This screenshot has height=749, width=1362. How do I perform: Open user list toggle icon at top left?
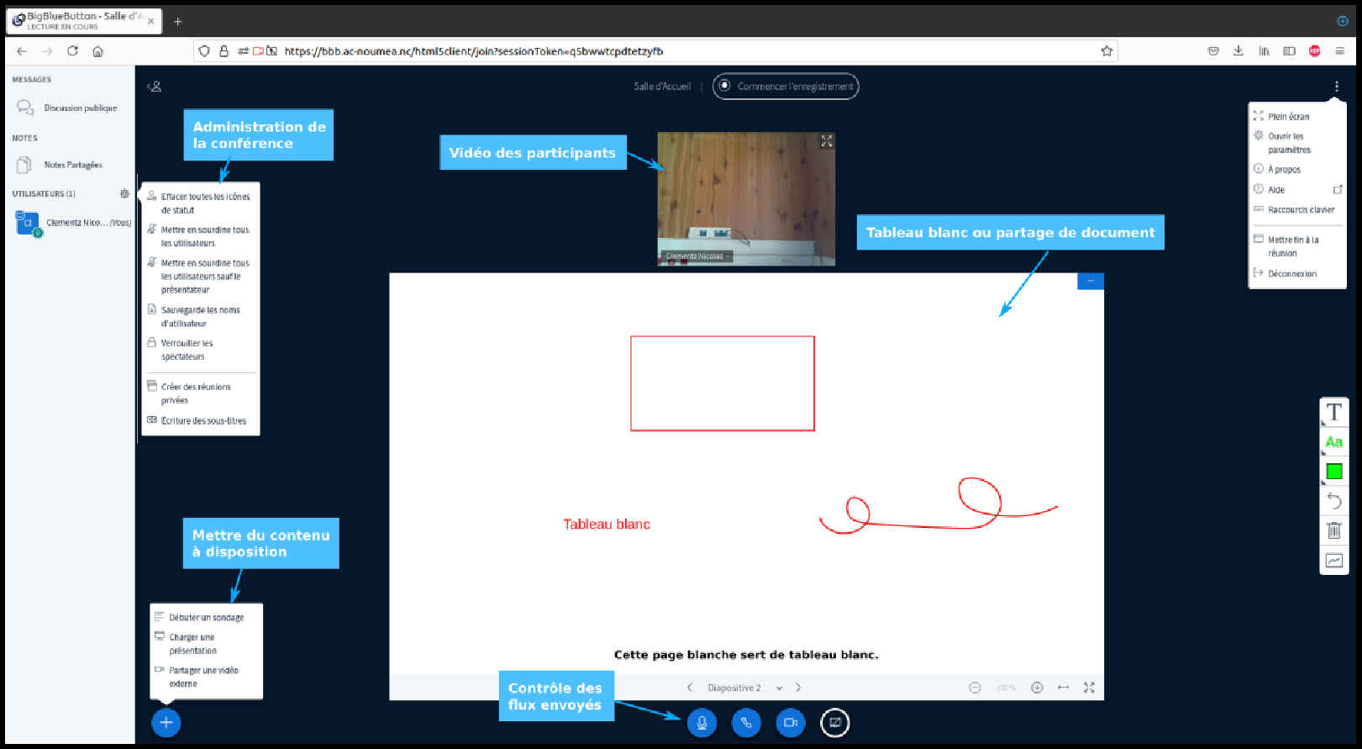click(x=155, y=87)
